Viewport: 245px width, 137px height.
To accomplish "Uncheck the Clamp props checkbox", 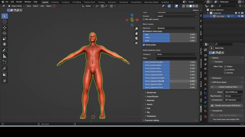I will (x=144, y=45).
